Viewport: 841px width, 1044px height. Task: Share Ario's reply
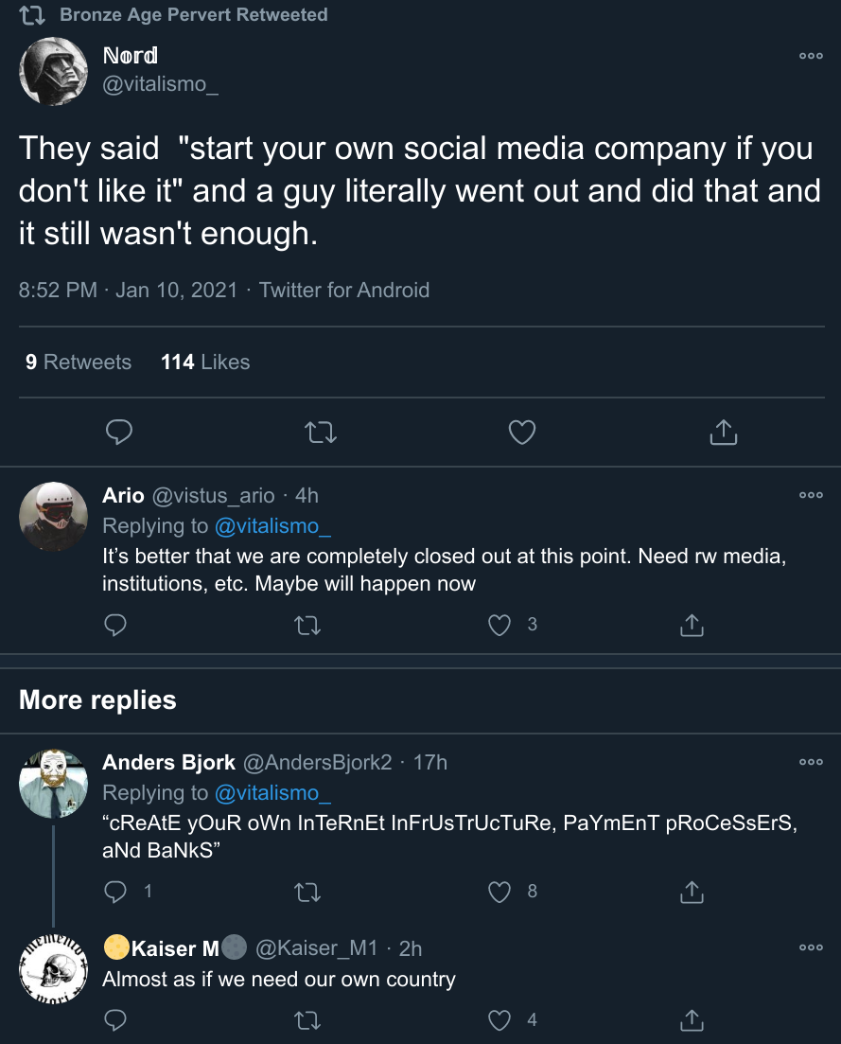tap(692, 625)
